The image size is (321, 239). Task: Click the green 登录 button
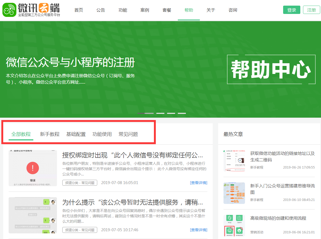tap(291, 10)
